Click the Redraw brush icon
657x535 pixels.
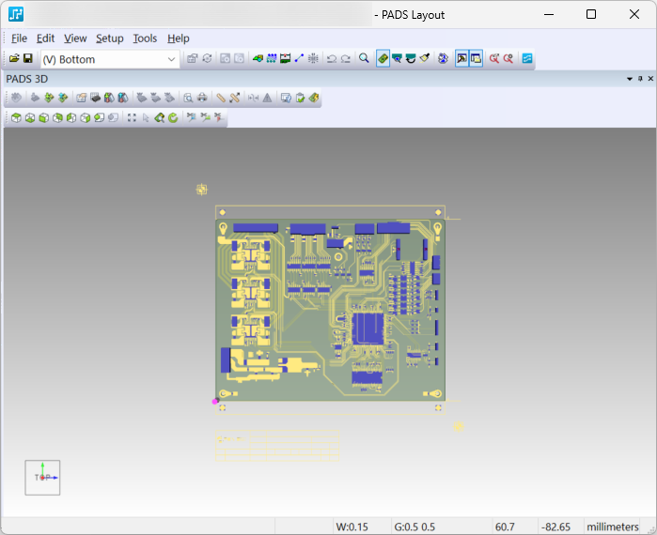425,58
